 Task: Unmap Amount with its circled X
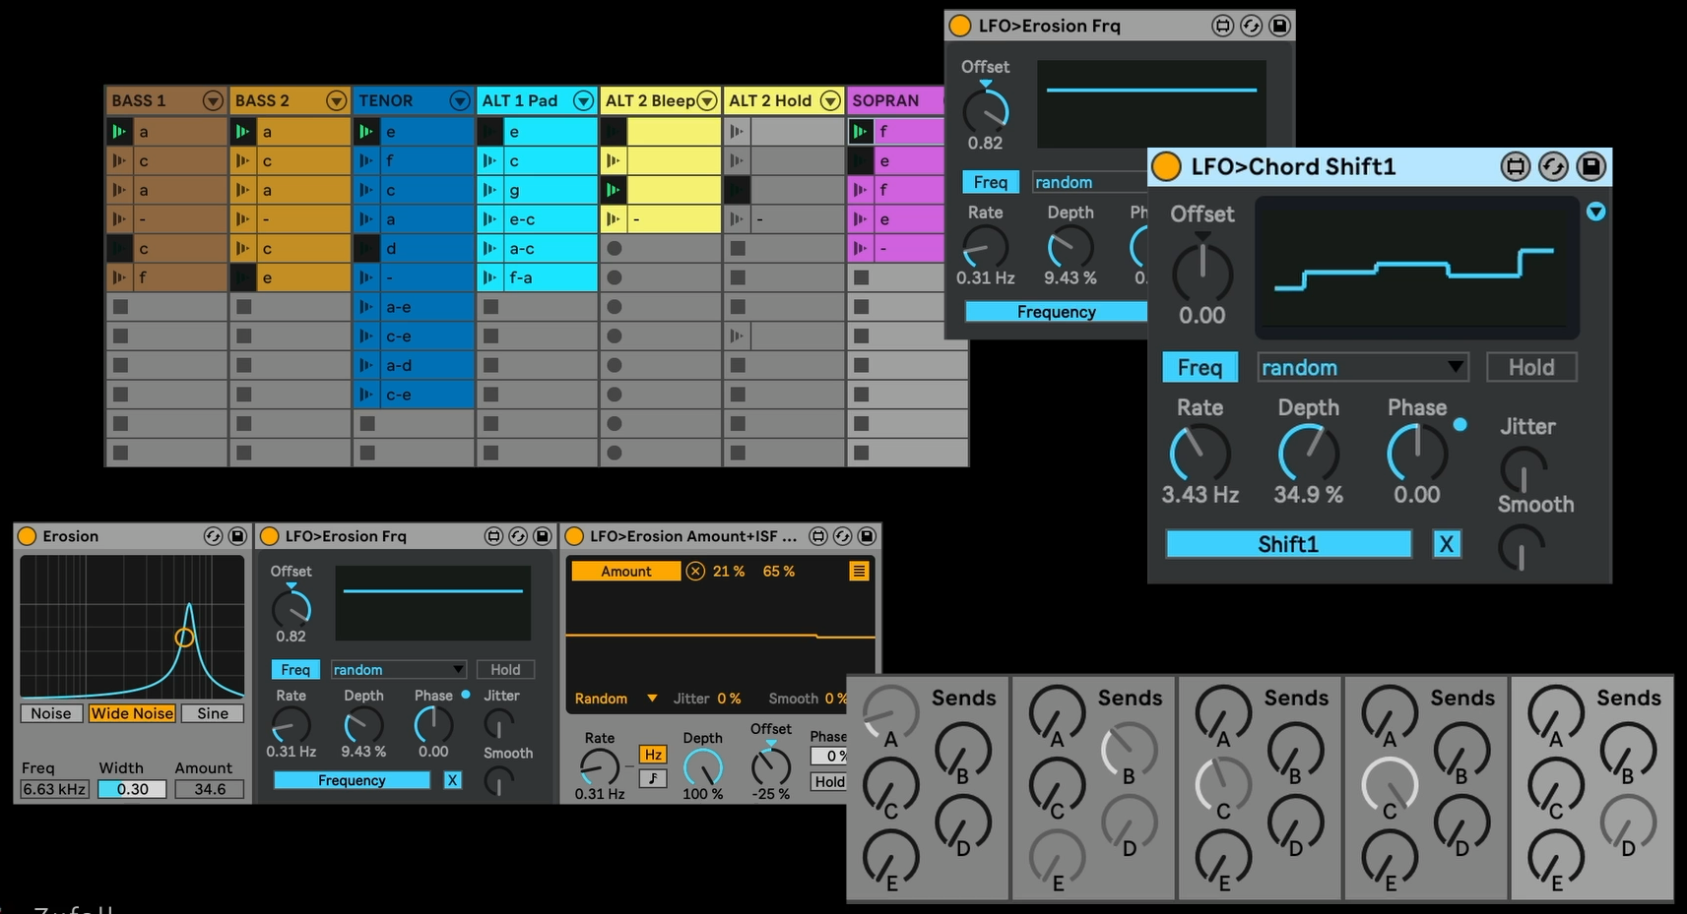[x=695, y=571]
